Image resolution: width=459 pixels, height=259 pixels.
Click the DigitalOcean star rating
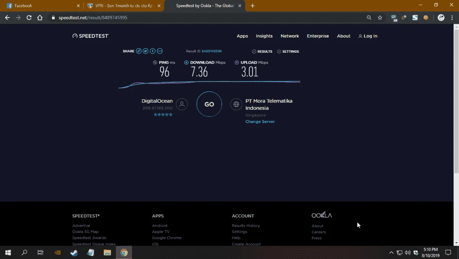(x=163, y=114)
